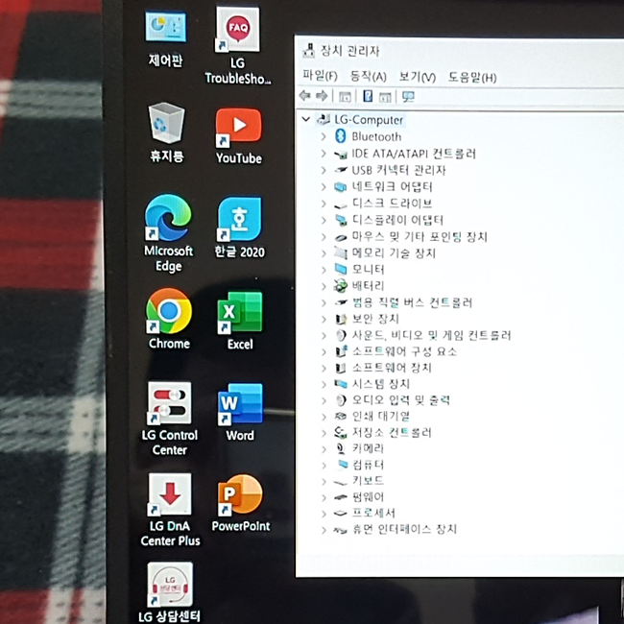Open the 제어판 desktop shortcut
This screenshot has width=624, height=624.
(165, 38)
